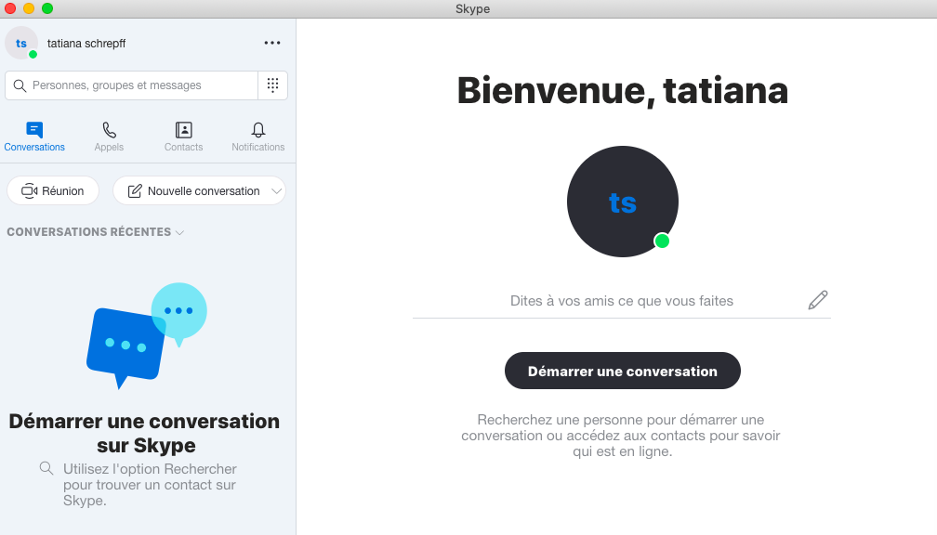Switch to the Appels tab

click(109, 137)
